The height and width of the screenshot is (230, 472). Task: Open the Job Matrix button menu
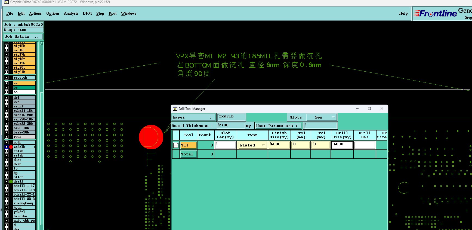click(23, 36)
